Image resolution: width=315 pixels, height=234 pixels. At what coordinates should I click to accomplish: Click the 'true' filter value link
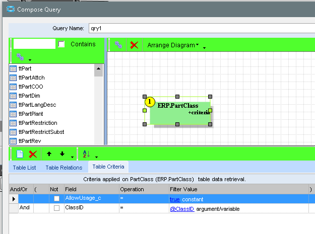tap(174, 199)
